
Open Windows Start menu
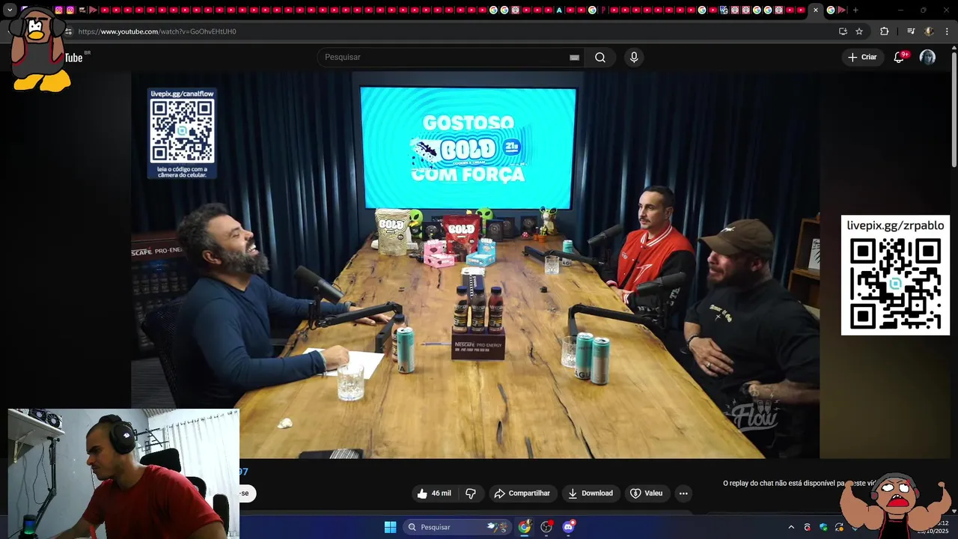pyautogui.click(x=390, y=527)
